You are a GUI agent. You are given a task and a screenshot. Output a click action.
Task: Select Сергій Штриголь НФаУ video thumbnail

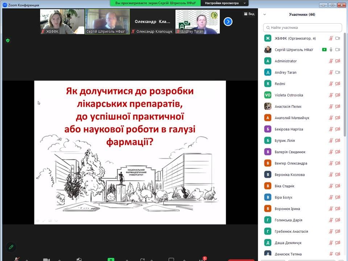tap(107, 21)
